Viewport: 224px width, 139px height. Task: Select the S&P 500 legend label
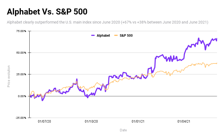126,36
